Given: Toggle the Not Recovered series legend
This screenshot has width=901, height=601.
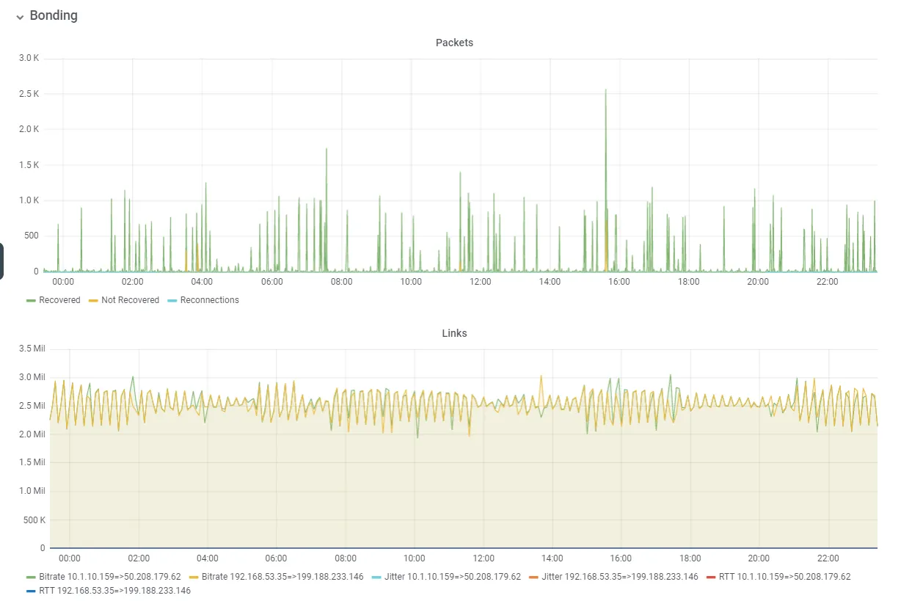Looking at the screenshot, I should [x=130, y=300].
